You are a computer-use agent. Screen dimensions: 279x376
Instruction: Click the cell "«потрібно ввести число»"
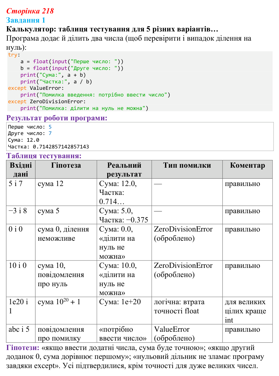[124, 334]
